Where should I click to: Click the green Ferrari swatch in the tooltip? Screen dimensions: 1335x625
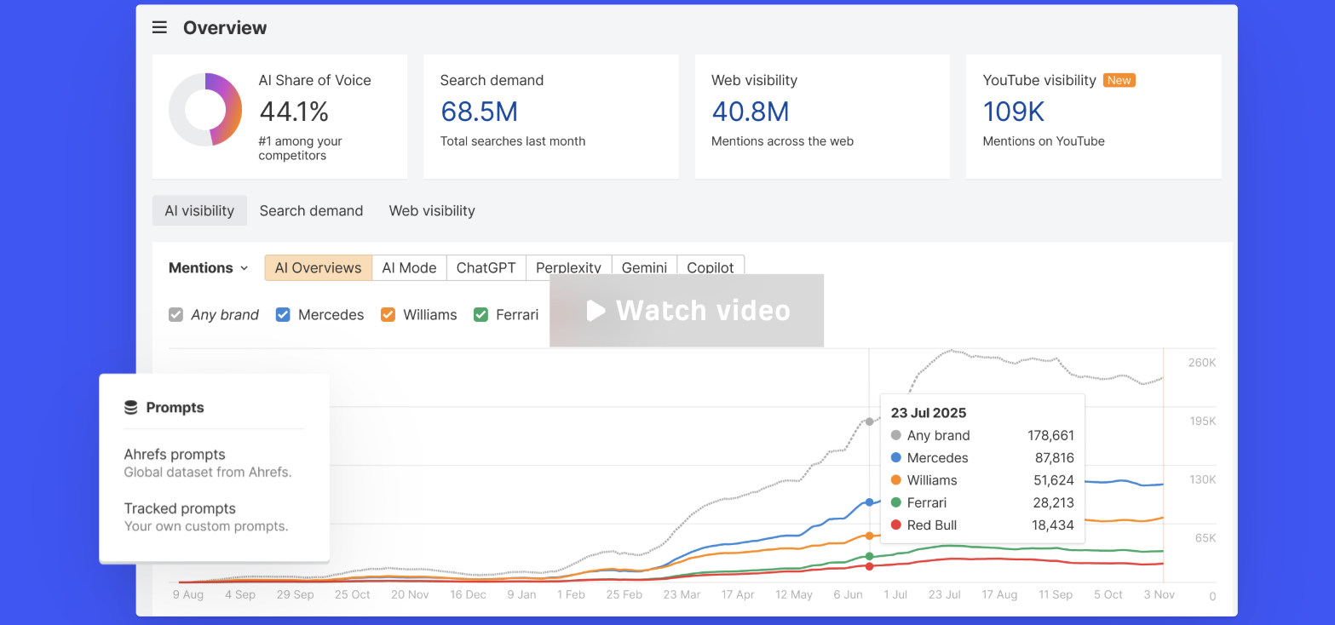[895, 502]
